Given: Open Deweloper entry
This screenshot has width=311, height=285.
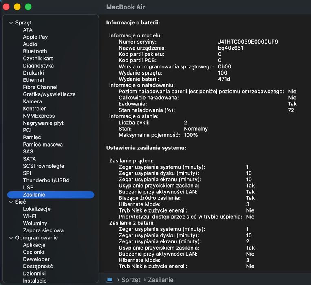Looking at the screenshot, I should click(36, 259).
